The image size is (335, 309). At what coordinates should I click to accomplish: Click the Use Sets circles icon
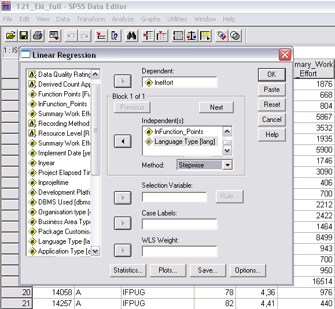coord(235,35)
